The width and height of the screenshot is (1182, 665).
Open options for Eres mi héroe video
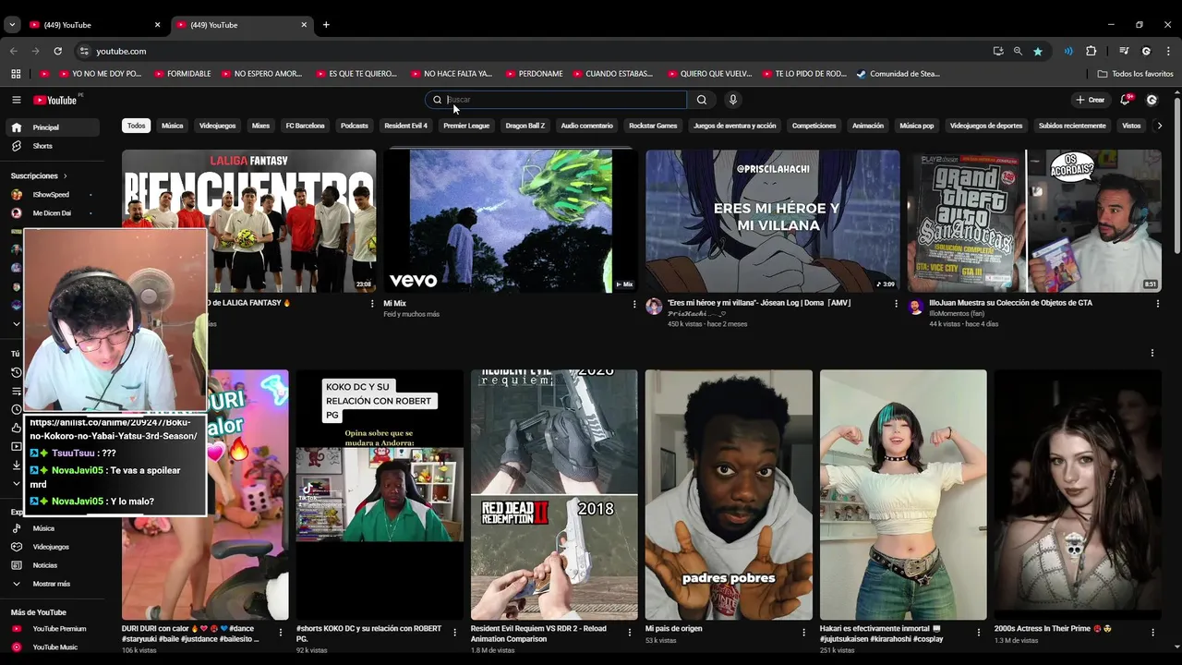896,304
